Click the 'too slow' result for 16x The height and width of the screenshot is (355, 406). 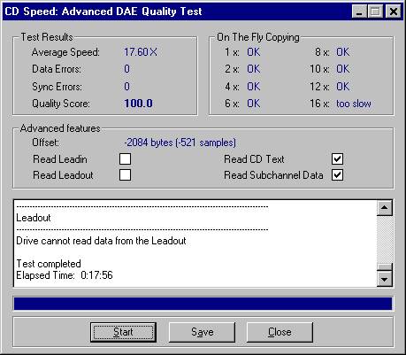[x=354, y=104]
